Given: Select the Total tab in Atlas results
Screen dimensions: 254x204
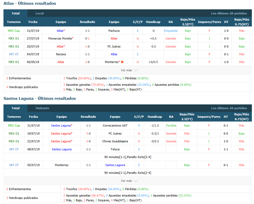Looking at the screenshot, I should pyautogui.click(x=15, y=13).
